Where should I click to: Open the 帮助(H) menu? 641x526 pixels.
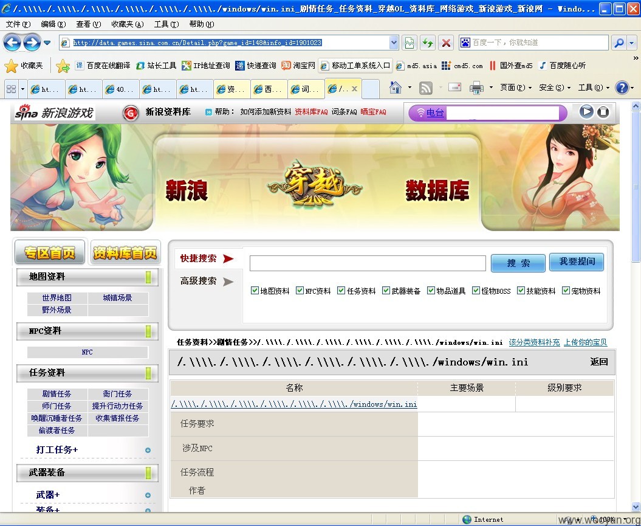[x=202, y=24]
